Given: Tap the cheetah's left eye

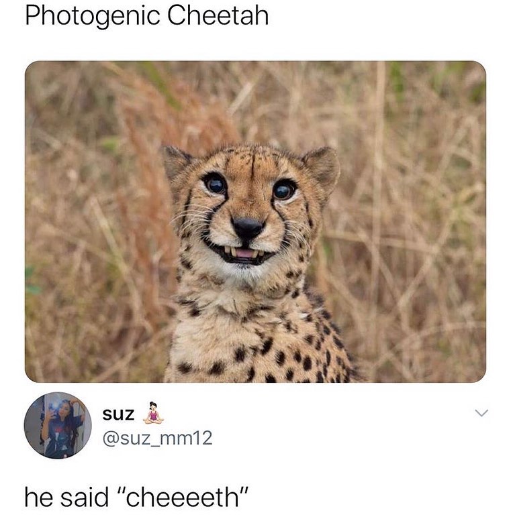Looking at the screenshot, I should click(215, 184).
